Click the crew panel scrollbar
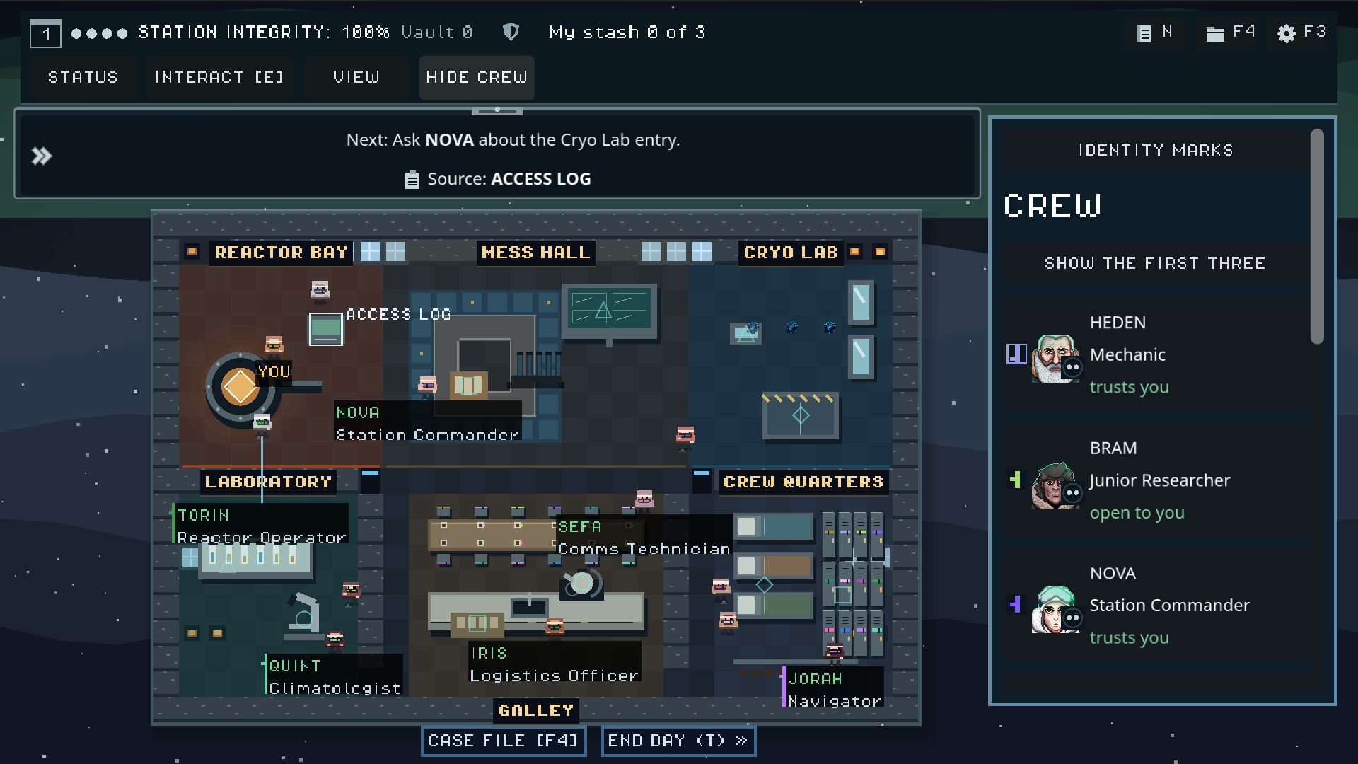 point(1316,236)
